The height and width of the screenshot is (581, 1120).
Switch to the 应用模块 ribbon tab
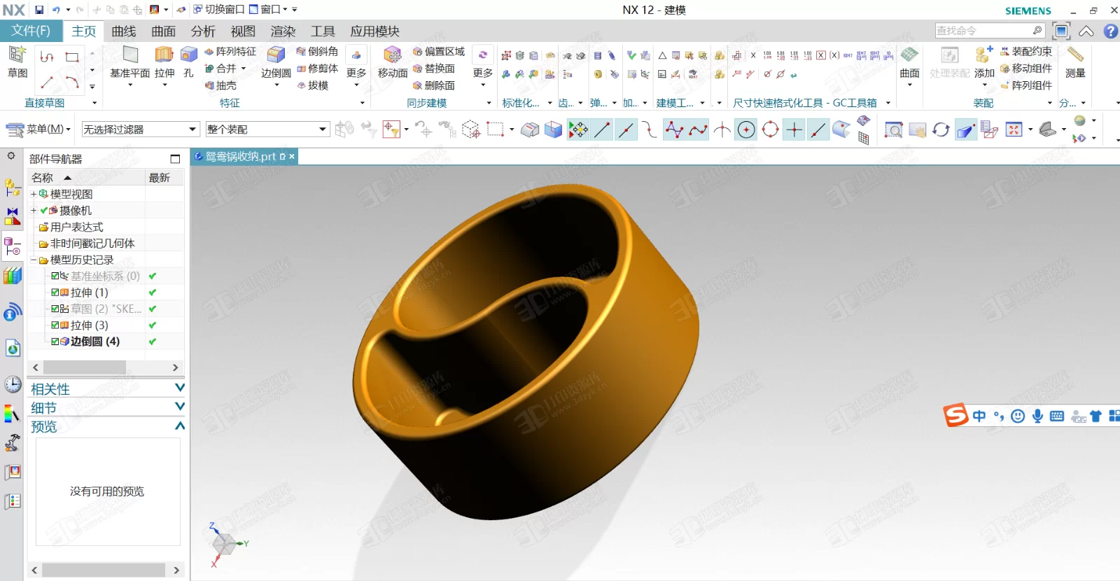click(x=374, y=31)
